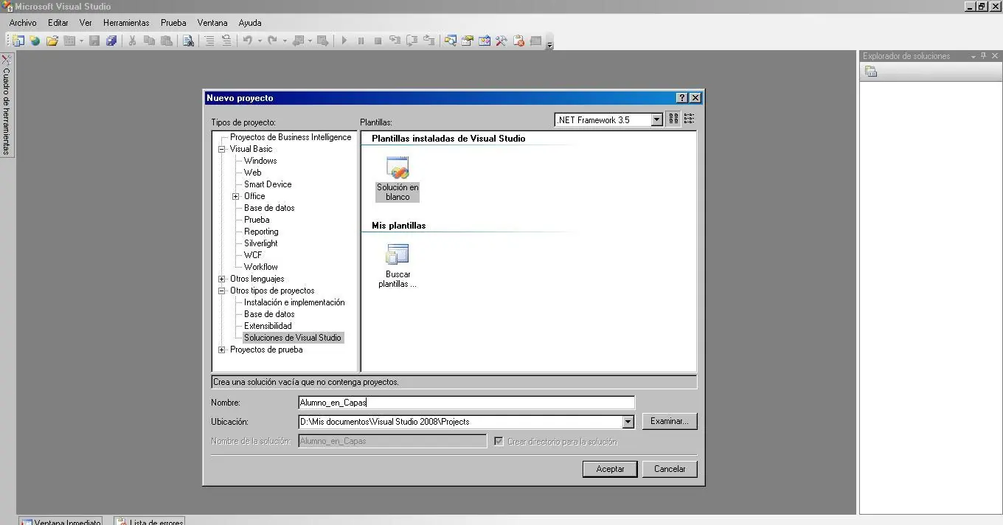The image size is (1003, 525).
Task: Open the Object Browser toolbar icon
Action: coord(485,41)
